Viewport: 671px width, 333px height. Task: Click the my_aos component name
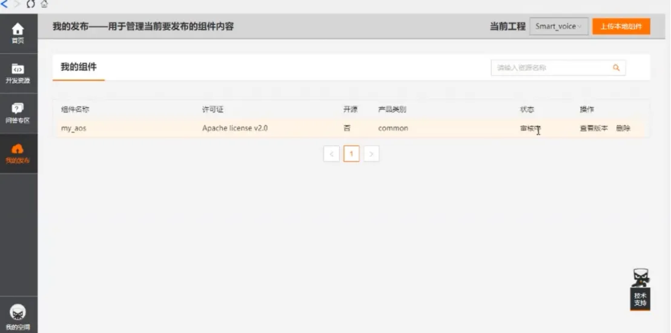74,128
